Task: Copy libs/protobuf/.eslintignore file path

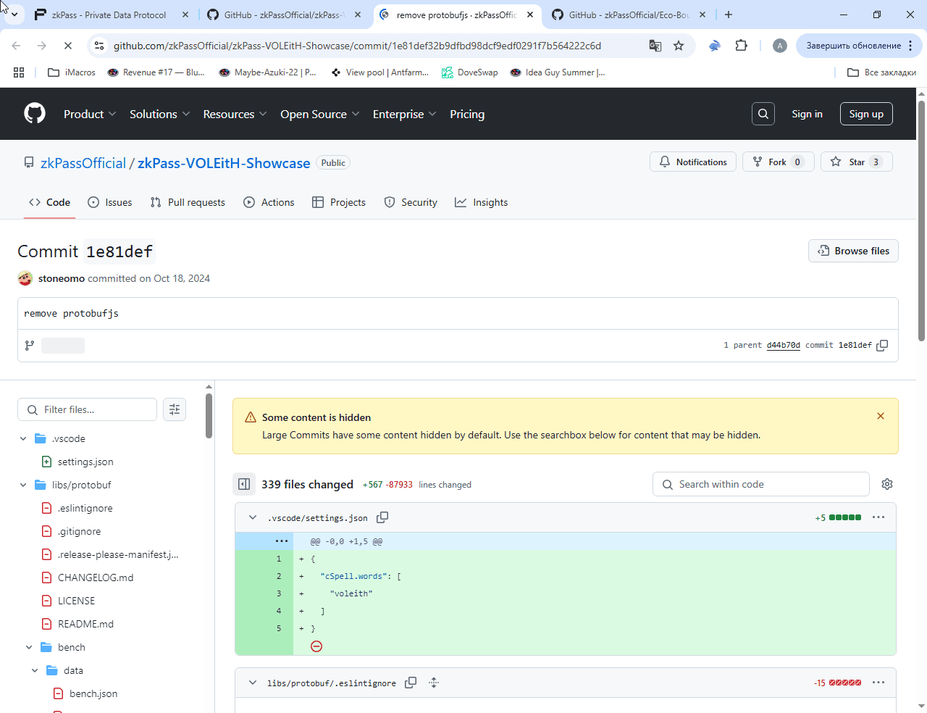Action: (x=411, y=683)
